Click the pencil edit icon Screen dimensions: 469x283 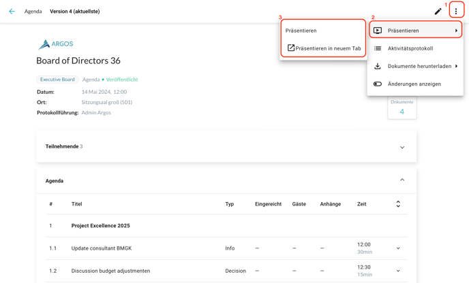[x=438, y=12]
